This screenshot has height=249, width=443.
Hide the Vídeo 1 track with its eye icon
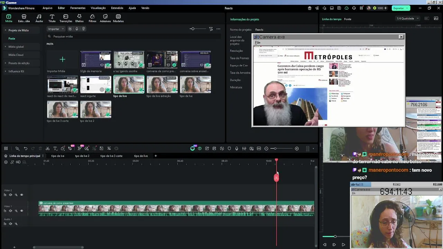point(21,211)
